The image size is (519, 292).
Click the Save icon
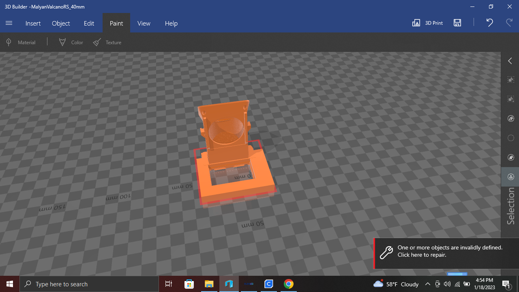pos(457,23)
